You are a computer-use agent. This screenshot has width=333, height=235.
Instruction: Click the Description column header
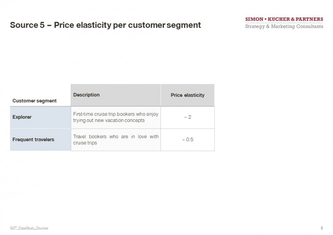coord(116,95)
